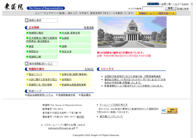This screenshot has height=138, width=196.
Task: Open the 質問答弁 link
Action: (34, 52)
